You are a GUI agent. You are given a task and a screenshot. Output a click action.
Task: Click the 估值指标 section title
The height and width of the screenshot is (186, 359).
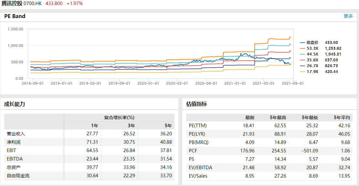(x=196, y=104)
